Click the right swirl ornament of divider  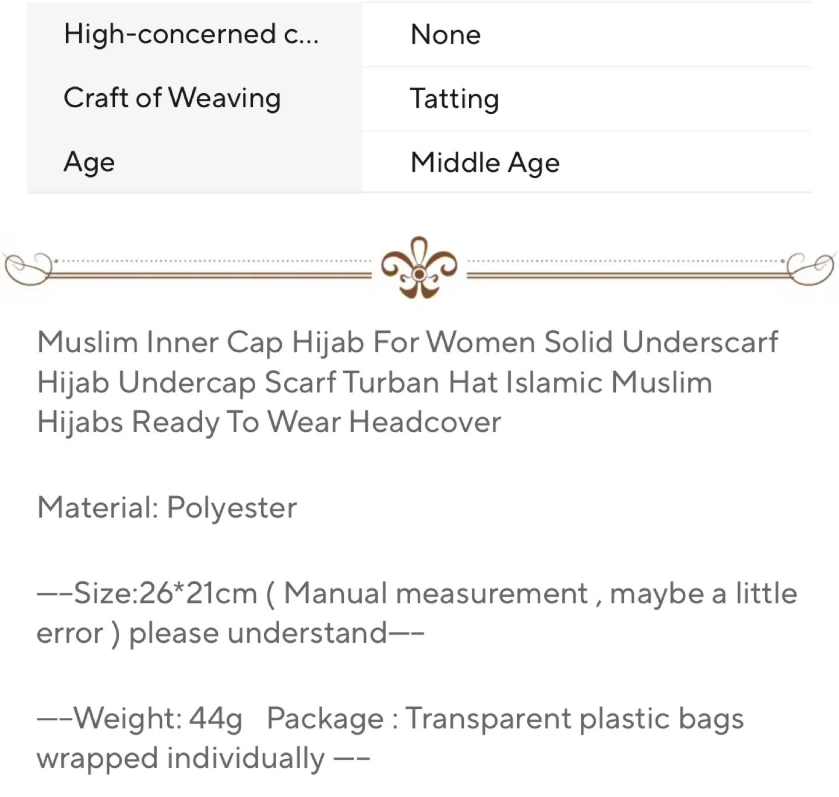pos(810,268)
